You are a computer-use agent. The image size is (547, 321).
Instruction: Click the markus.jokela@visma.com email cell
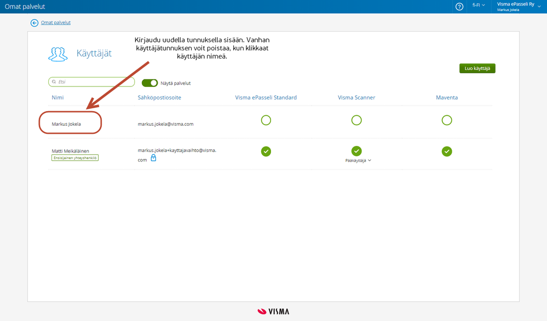[x=166, y=124]
